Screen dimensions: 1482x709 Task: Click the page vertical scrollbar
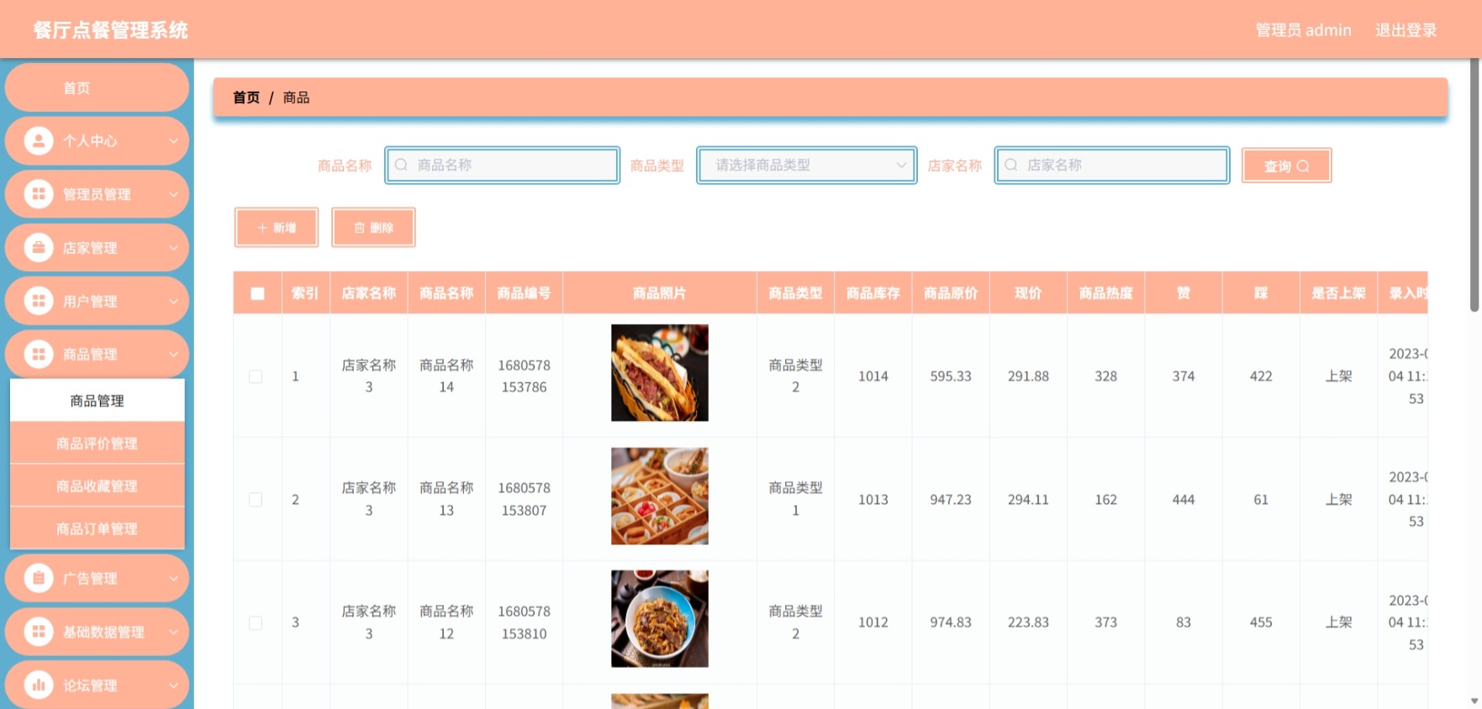point(1474,185)
